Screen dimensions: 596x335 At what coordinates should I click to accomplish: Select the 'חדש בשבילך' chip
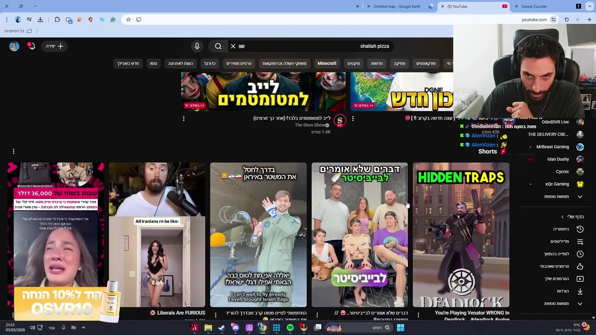coord(128,63)
